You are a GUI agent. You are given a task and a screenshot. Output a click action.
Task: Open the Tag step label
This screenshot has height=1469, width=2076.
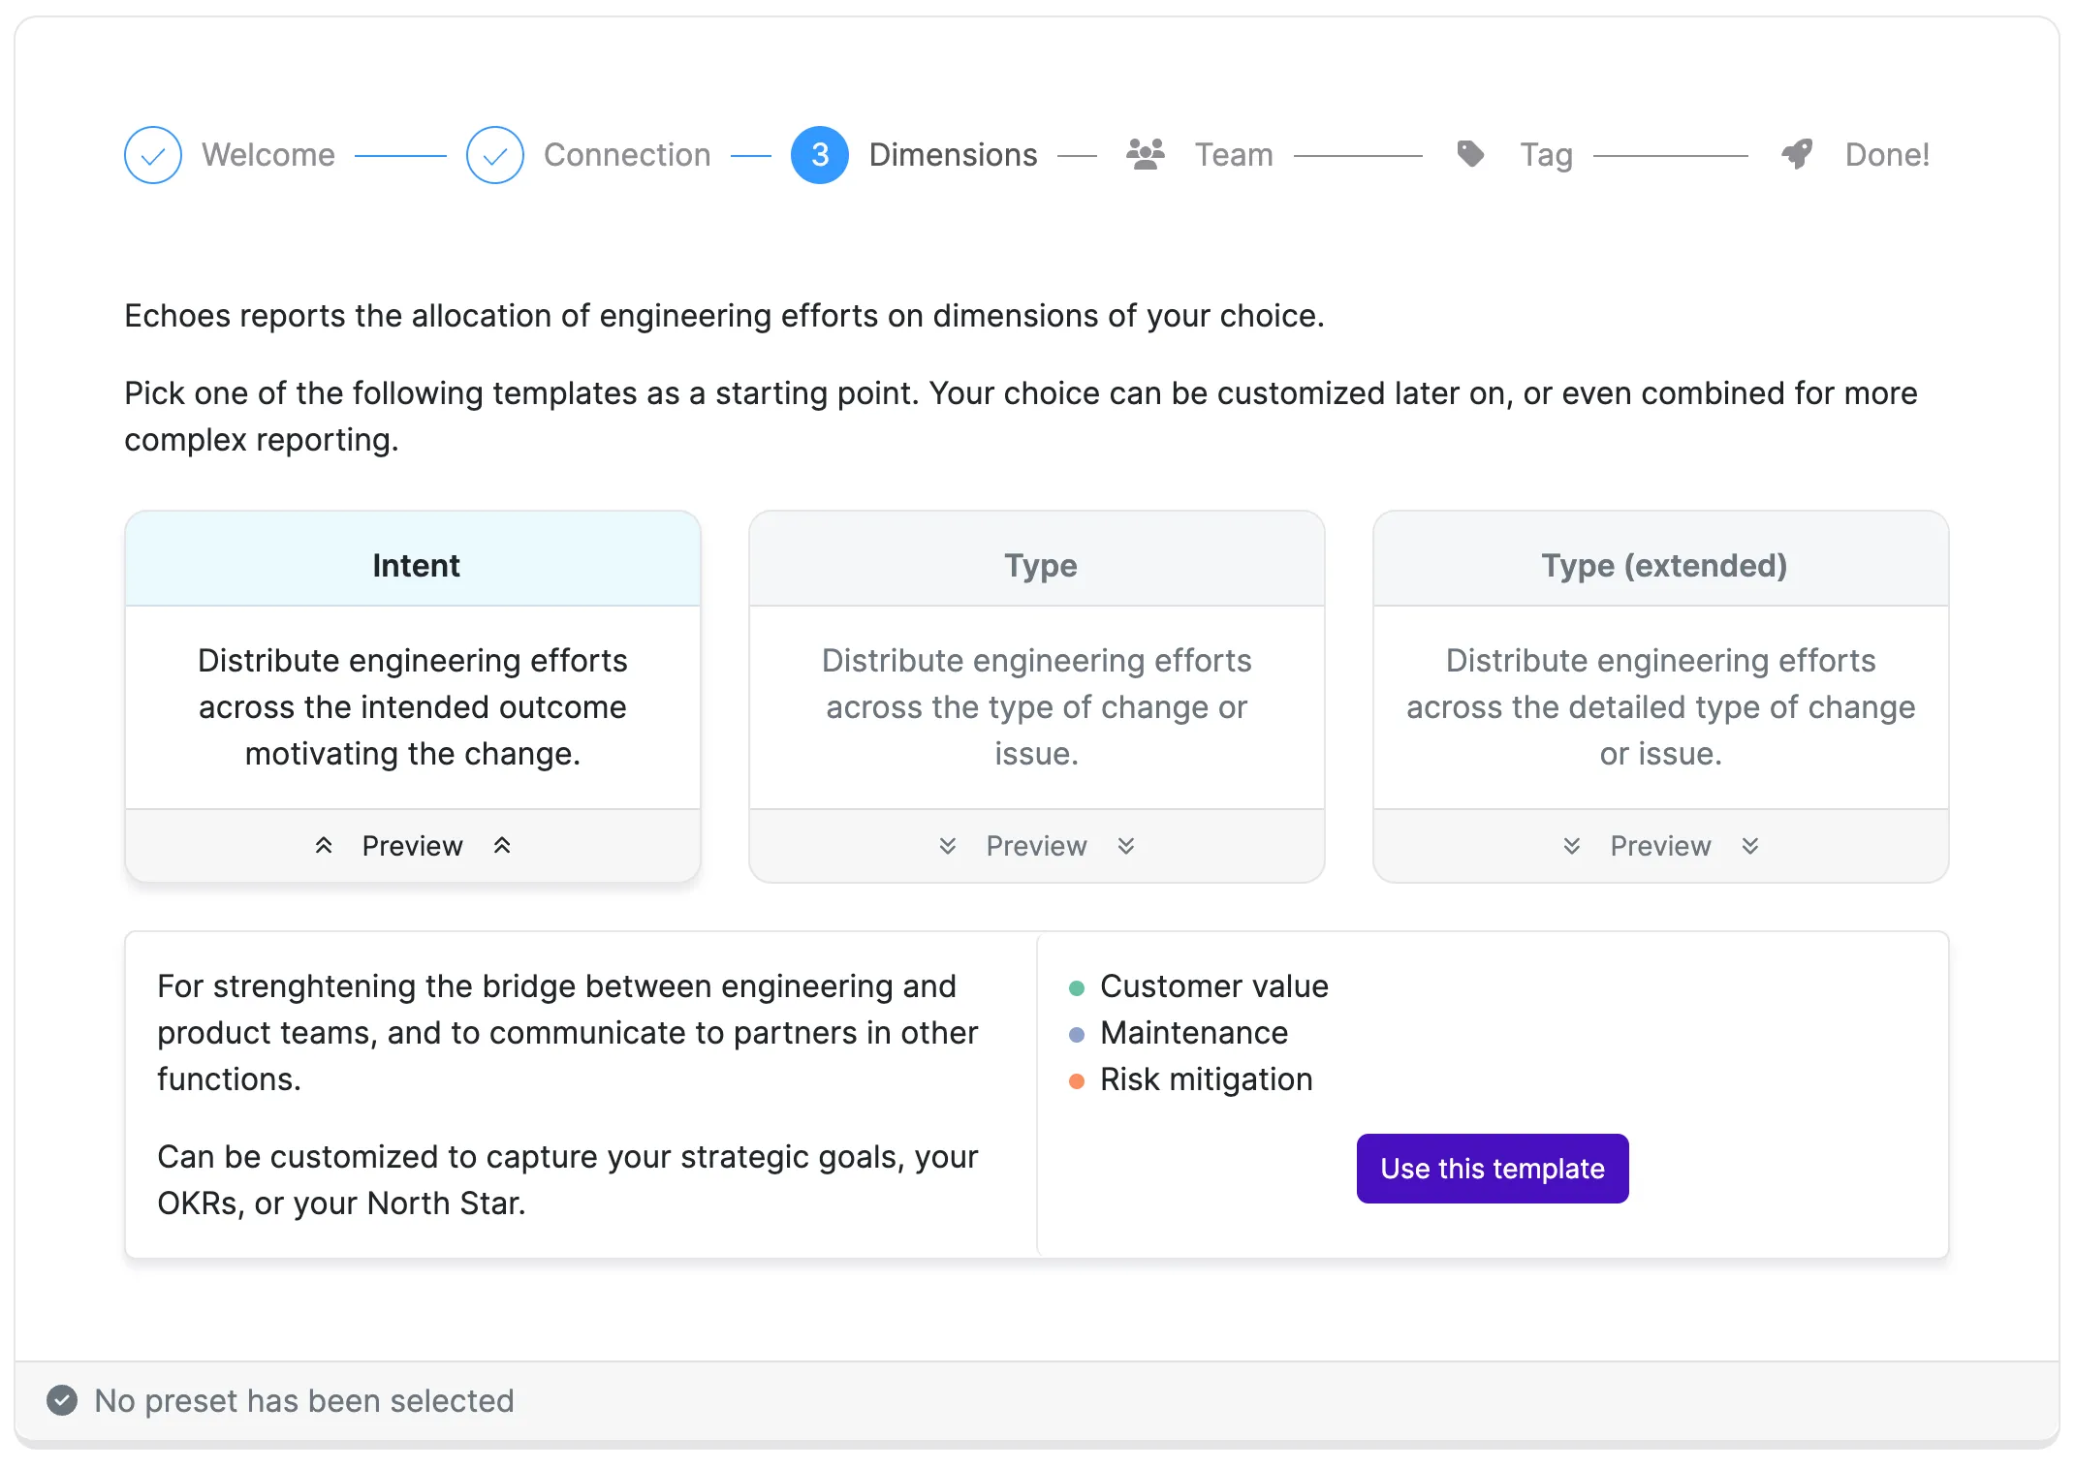[1547, 155]
